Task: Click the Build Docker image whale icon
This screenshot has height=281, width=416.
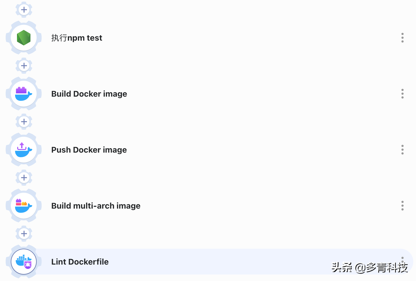Action: (24, 94)
